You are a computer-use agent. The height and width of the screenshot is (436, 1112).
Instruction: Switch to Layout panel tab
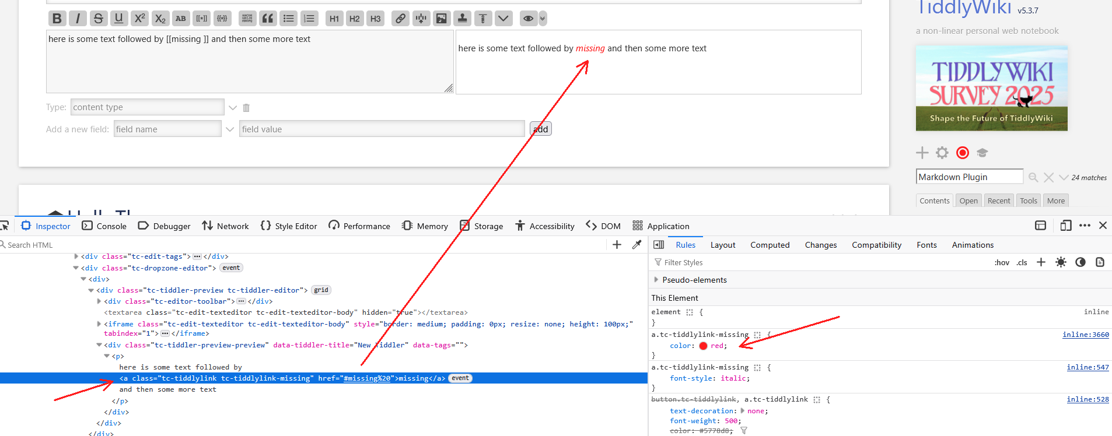coord(722,245)
